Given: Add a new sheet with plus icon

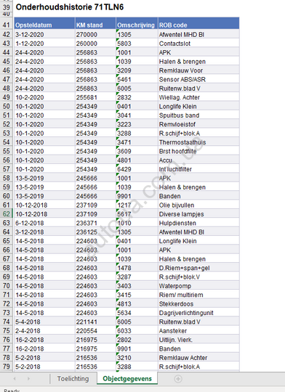Looking at the screenshot, I should [178, 379].
